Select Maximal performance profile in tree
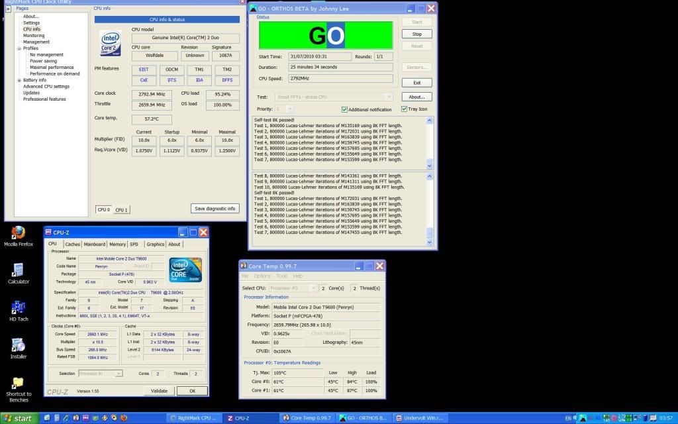 point(52,68)
